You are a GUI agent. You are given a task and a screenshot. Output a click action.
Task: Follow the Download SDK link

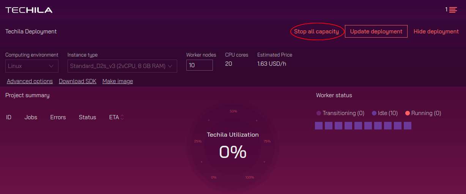(x=77, y=81)
